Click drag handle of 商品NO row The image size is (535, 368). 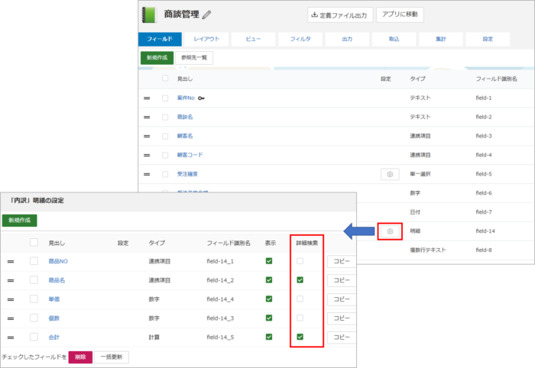point(11,262)
